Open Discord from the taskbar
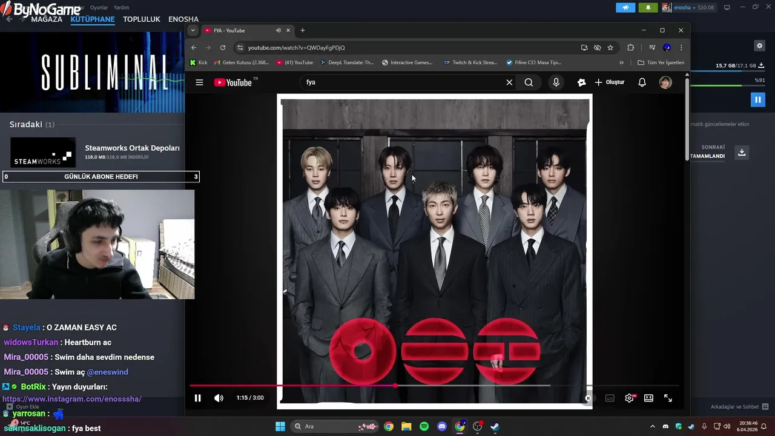775x436 pixels. [x=441, y=426]
